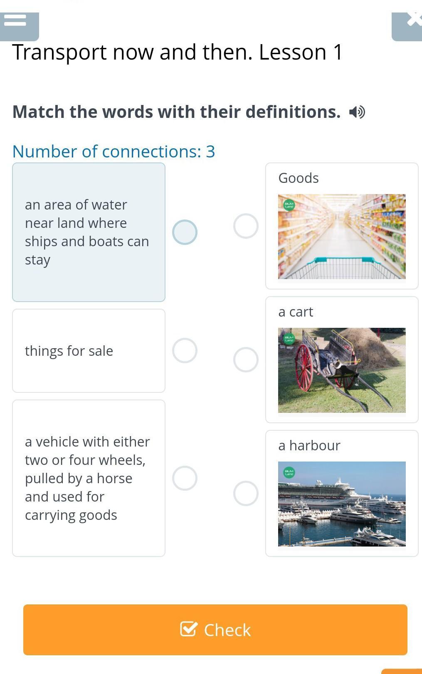
Task: Select connector for 'things for sale' definition
Action: 185,350
